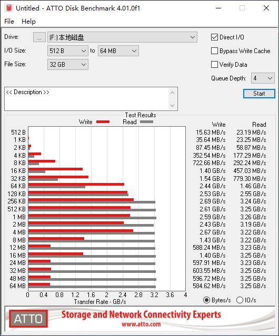
Task: Open the File Size dropdown (32 GB)
Action: pos(67,65)
